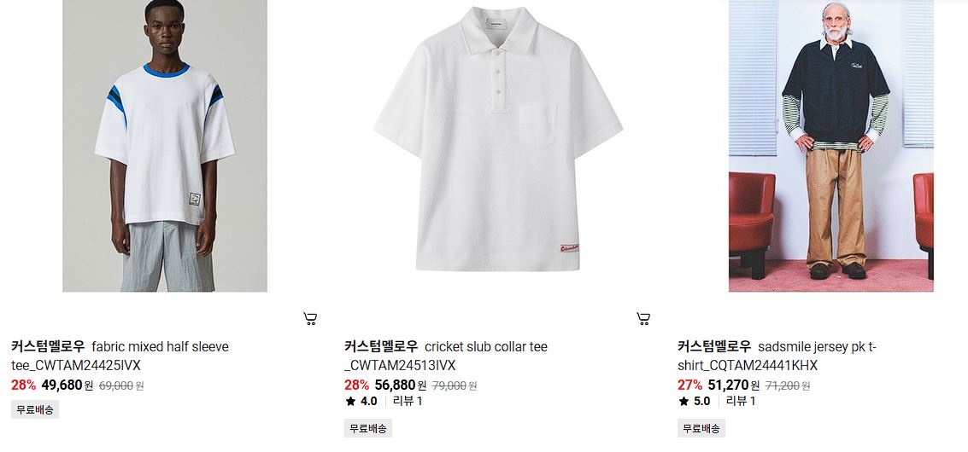
Task: Open cricket slub collar tee title link
Action: pos(446,356)
